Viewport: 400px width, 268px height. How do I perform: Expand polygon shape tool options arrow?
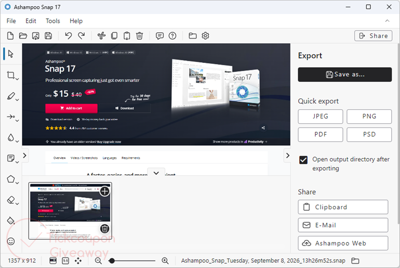coord(17,183)
